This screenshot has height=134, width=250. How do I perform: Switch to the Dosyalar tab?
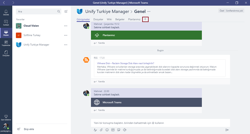[x=98, y=19]
